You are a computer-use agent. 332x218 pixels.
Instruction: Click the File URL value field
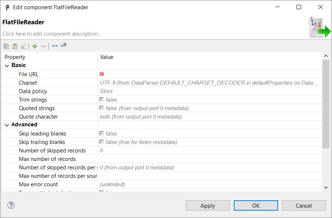coord(210,74)
